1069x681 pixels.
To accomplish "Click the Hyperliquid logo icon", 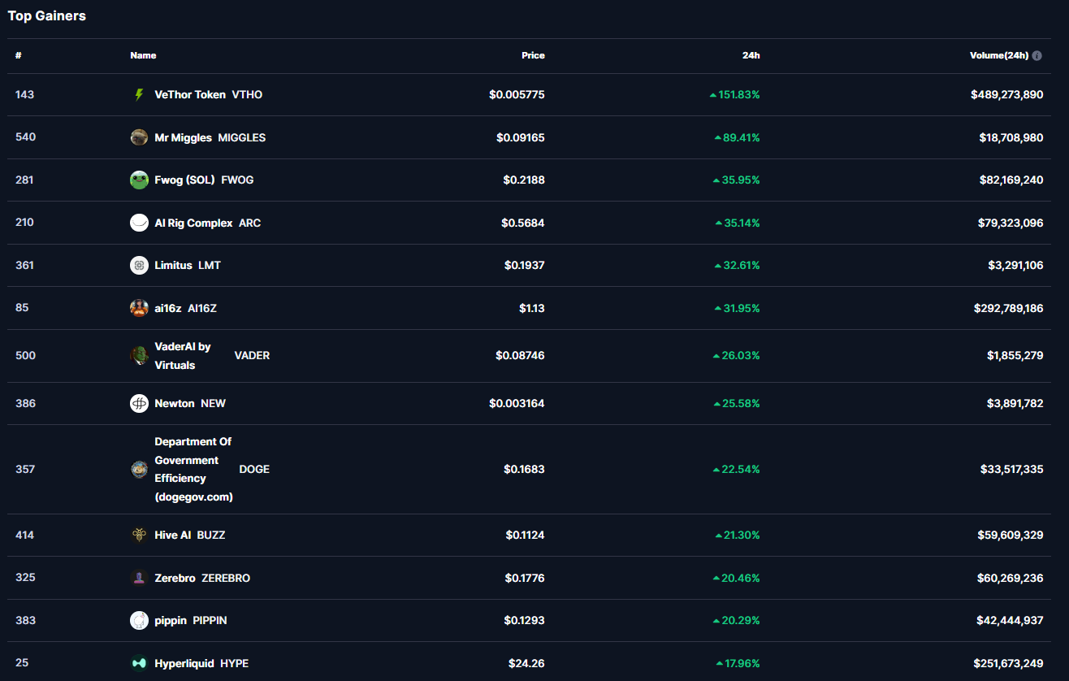I will pos(139,663).
